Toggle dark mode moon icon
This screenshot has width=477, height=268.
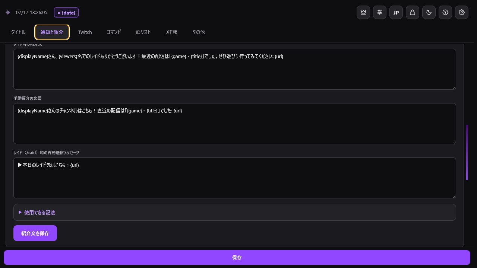(429, 12)
